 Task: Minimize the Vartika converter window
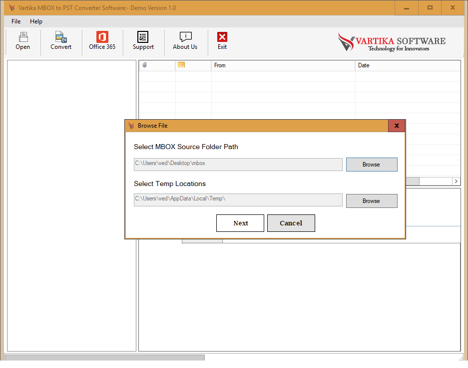(x=407, y=8)
